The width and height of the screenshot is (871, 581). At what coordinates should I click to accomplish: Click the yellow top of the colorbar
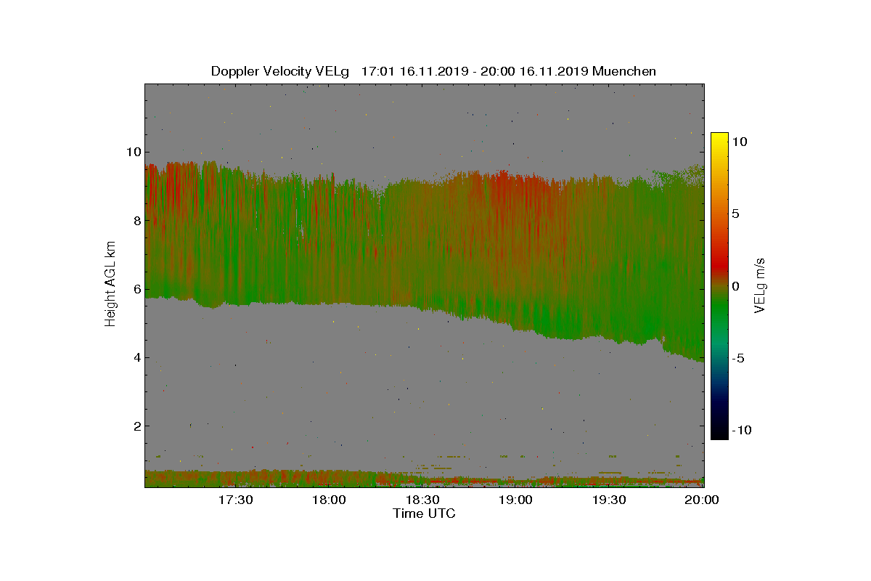[719, 138]
